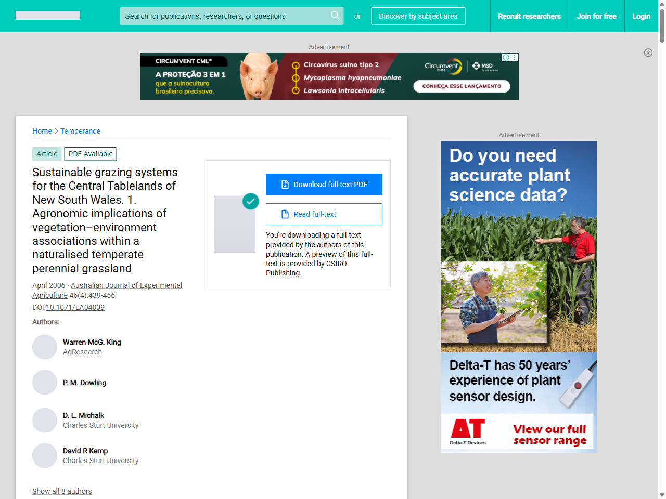666x499 pixels.
Task: Click the AgResearch affiliation text
Action: coord(82,352)
